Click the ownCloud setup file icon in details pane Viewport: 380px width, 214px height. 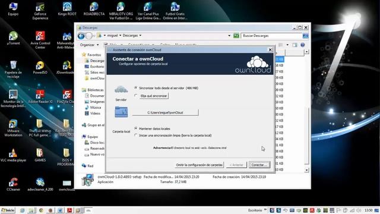(87, 180)
